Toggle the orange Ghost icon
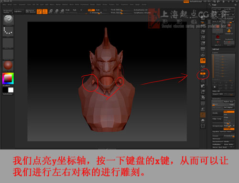This screenshot has height=183, width=239. point(203,115)
